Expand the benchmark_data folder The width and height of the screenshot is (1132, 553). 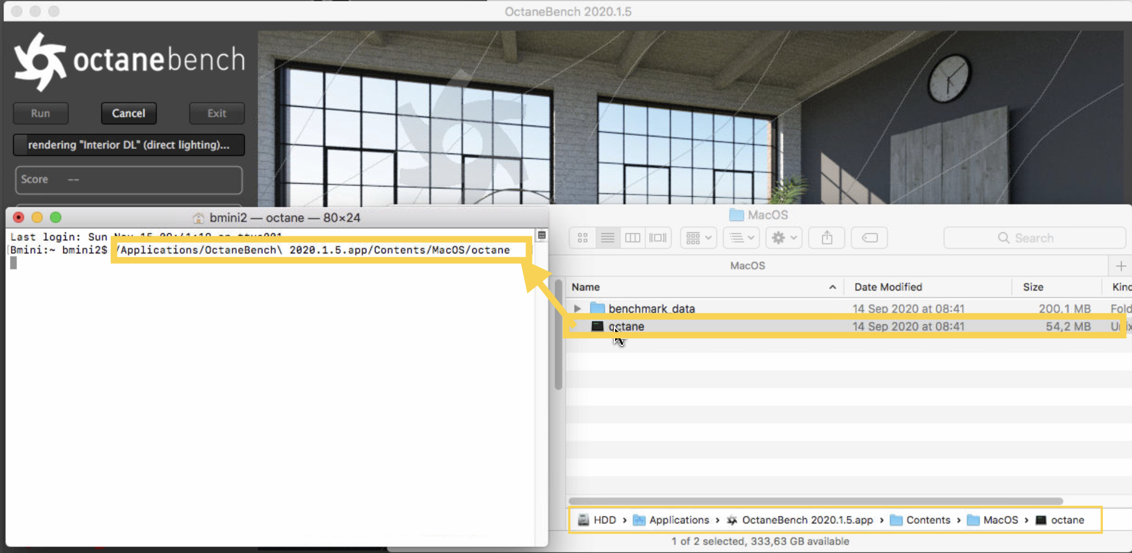577,309
